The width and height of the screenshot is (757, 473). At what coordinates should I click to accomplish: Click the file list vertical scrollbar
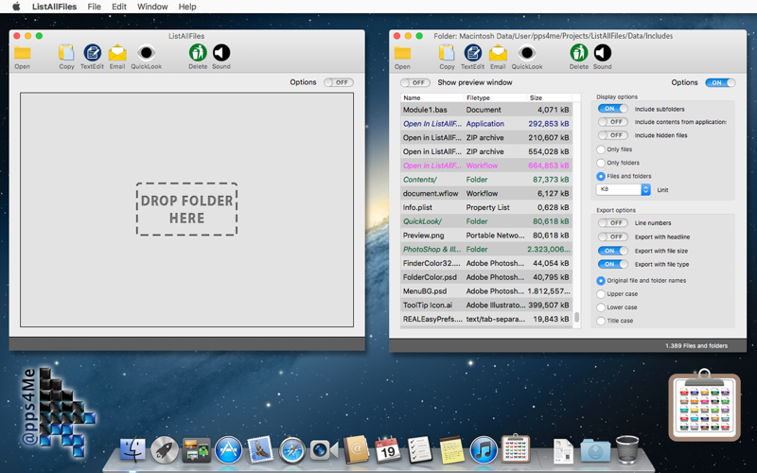coord(577,318)
